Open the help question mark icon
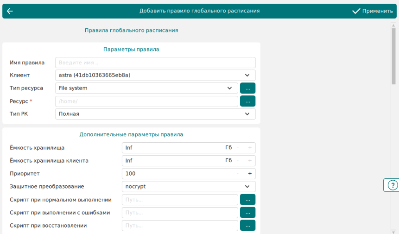 pyautogui.click(x=392, y=185)
